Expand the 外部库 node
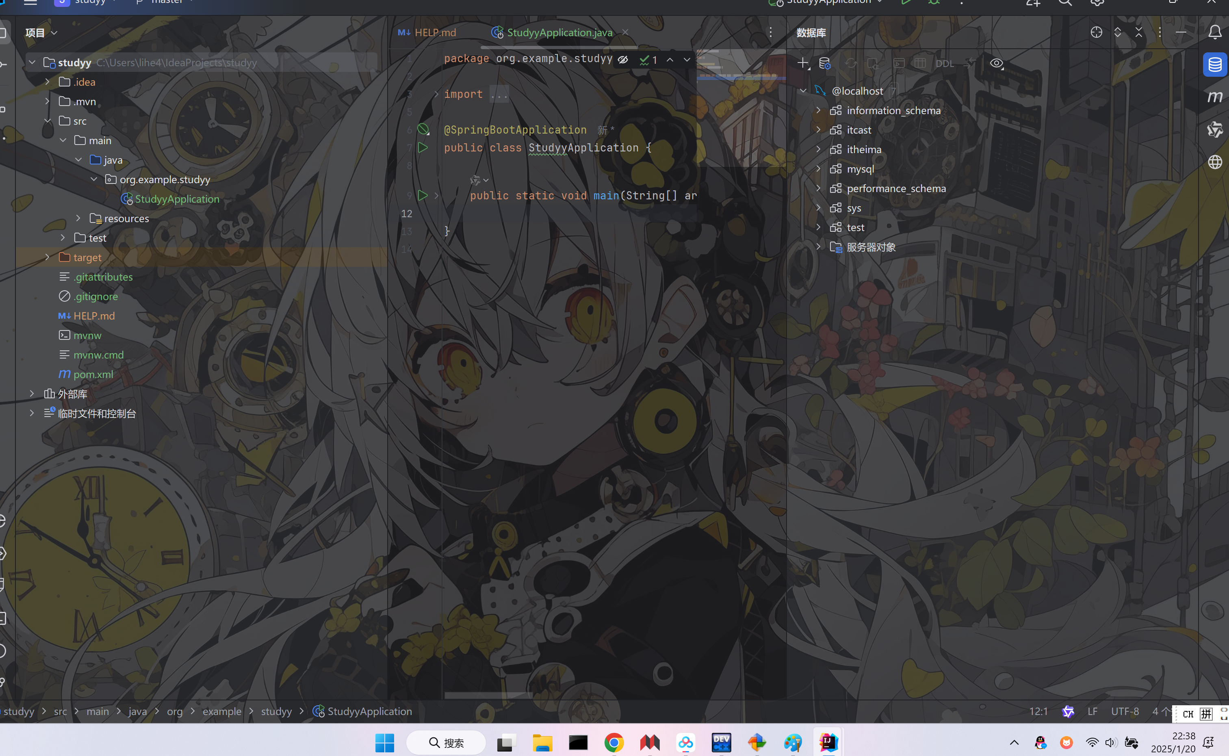The height and width of the screenshot is (756, 1229). click(x=32, y=393)
